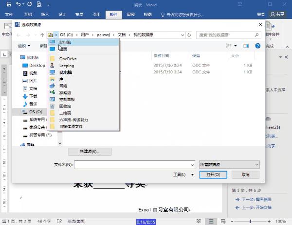Click 文档 in the address path
292x225 pixels.
point(121,35)
